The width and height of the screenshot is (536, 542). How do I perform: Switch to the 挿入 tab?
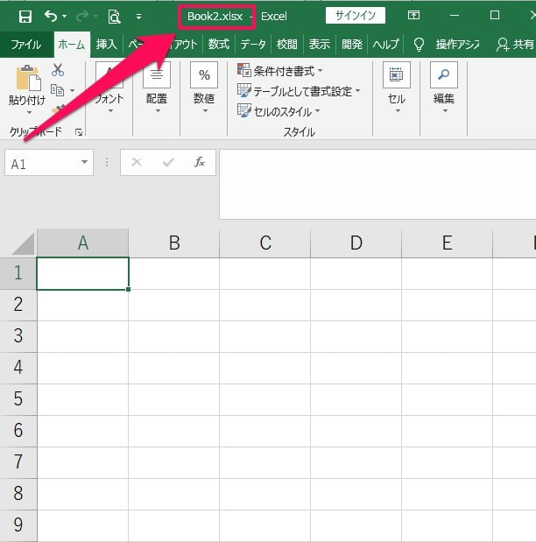point(107,45)
